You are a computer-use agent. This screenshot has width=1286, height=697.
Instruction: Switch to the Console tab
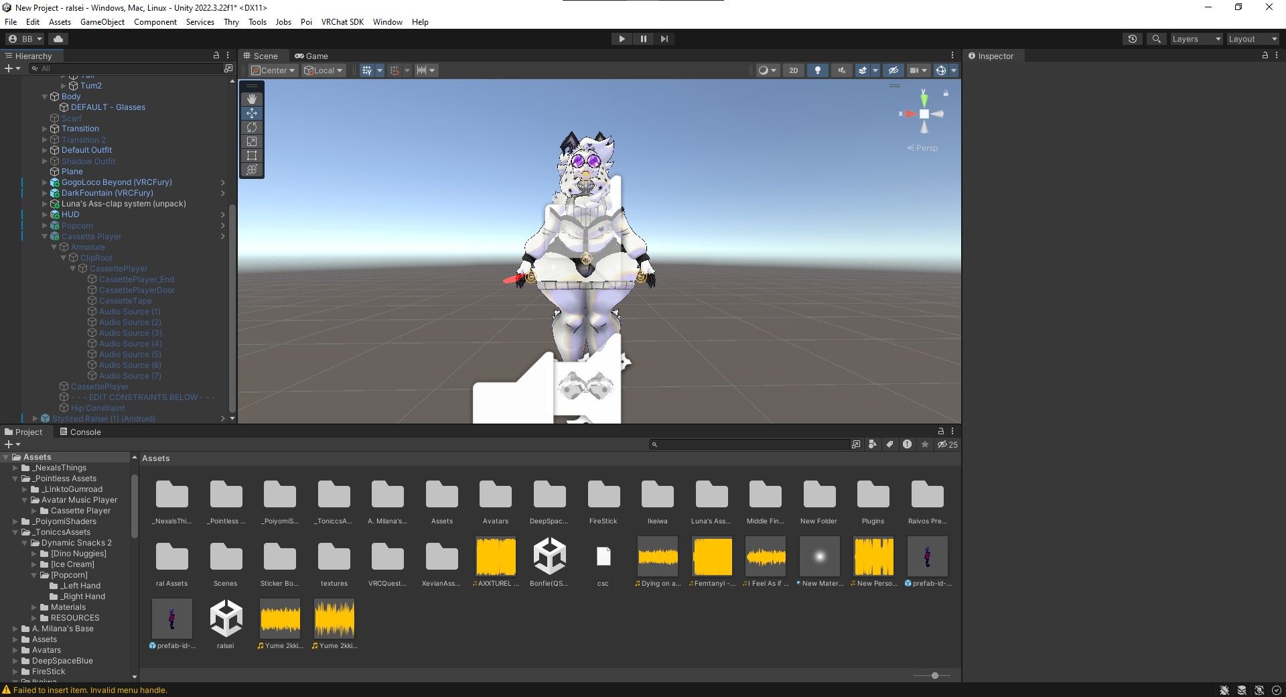[x=80, y=432]
